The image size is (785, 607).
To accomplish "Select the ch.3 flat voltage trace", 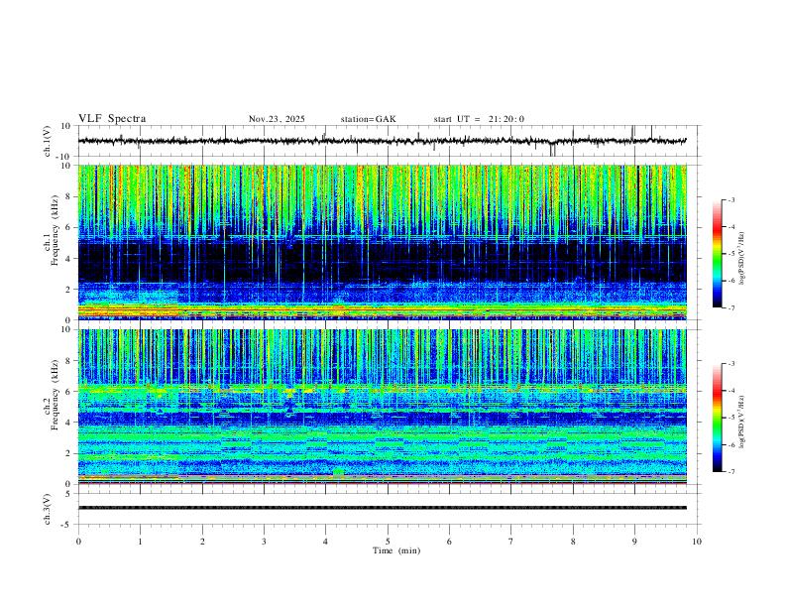I will tap(382, 508).
